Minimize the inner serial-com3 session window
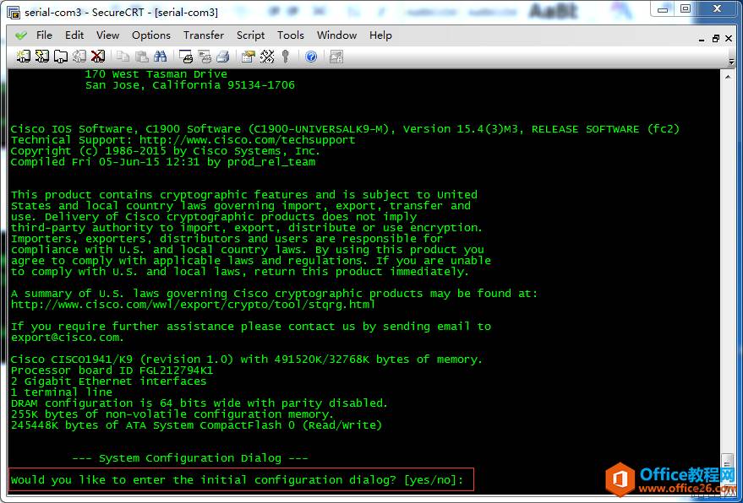This screenshot has height=503, width=743. tap(702, 39)
